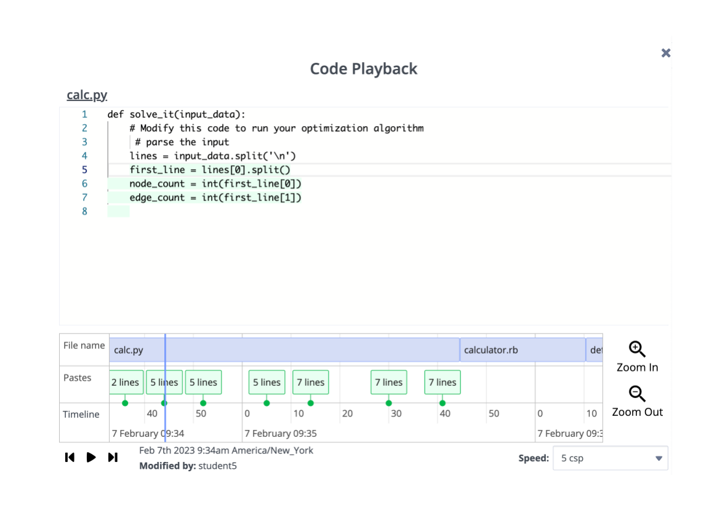
Task: Click the blue playhead line on timeline
Action: 165,388
